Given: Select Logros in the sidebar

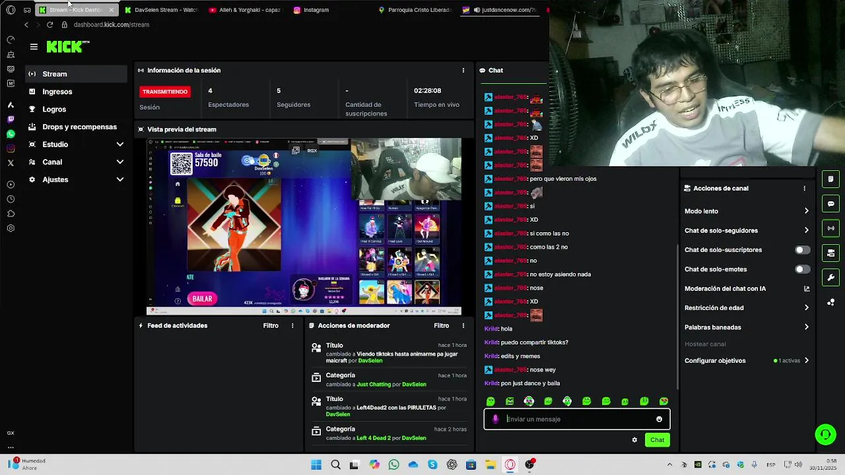Looking at the screenshot, I should [77, 109].
